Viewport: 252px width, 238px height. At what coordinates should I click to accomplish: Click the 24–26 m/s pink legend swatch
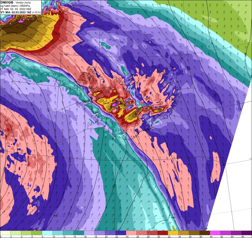(x=131, y=233)
